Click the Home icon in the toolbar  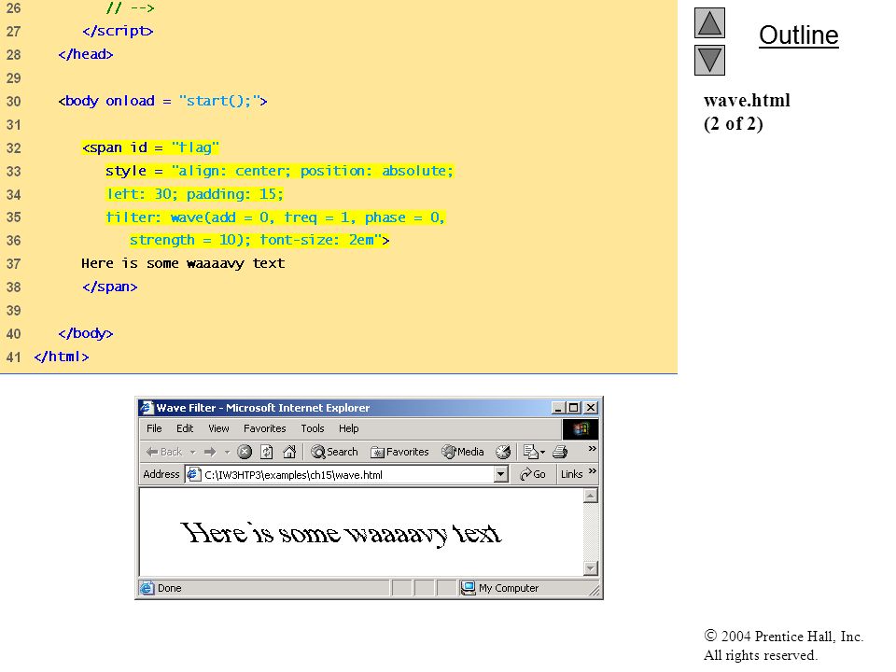click(x=289, y=452)
